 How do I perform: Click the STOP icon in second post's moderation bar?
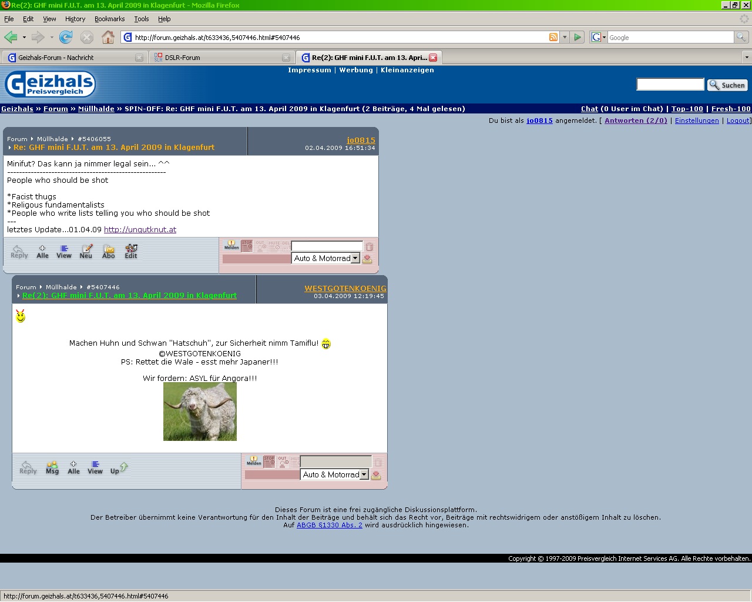point(269,461)
